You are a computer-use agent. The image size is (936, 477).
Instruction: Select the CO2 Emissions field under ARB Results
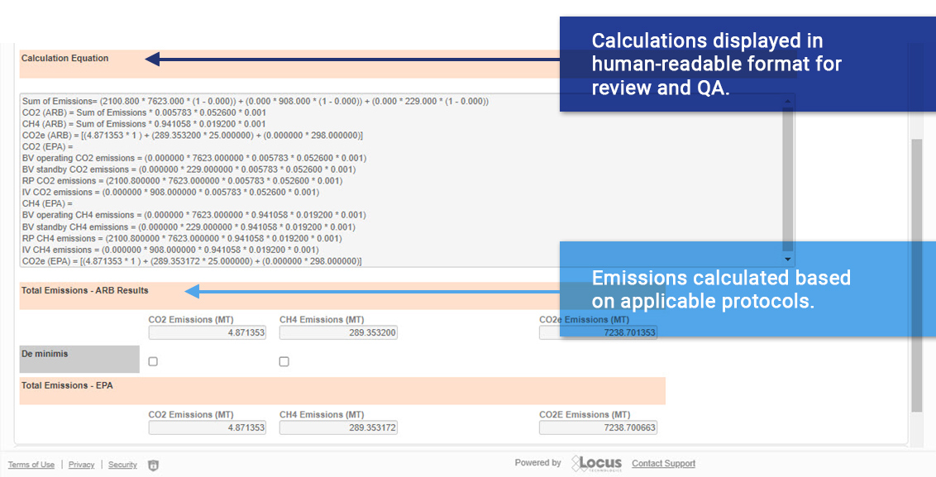point(207,332)
